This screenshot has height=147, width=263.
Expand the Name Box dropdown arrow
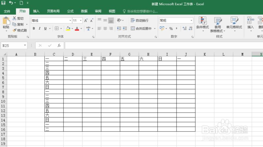click(x=25, y=45)
